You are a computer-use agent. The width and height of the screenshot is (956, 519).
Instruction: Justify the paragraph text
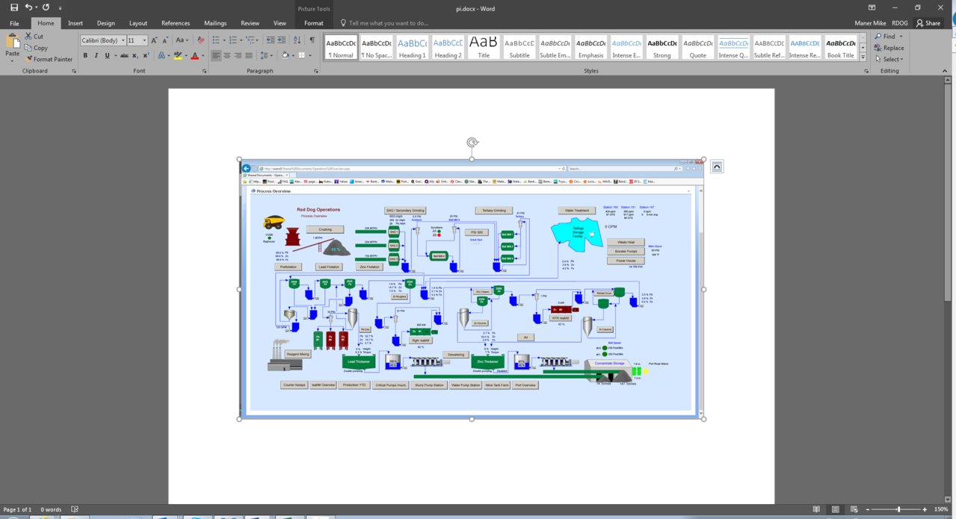(x=250, y=55)
